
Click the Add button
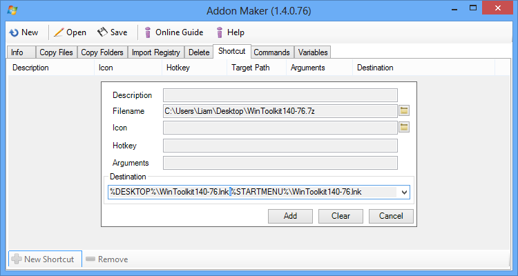point(290,216)
